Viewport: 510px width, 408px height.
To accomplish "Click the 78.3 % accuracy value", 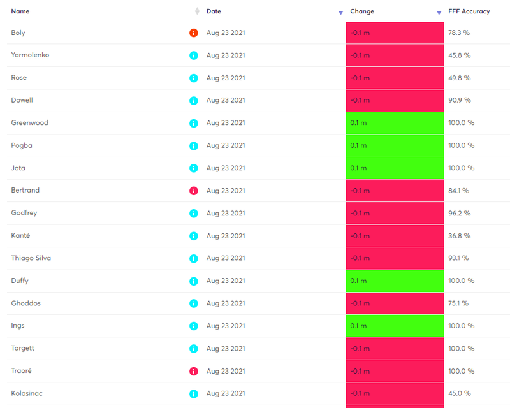I will point(459,33).
